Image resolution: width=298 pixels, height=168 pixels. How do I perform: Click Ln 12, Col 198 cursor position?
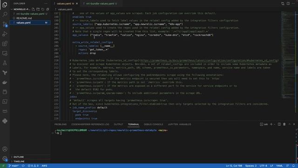pyautogui.click(x=234, y=166)
